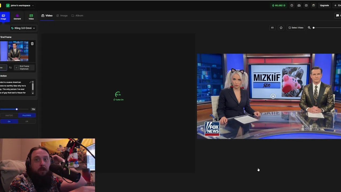This screenshot has height=192, width=341.
Task: Click the zoom magnifier icon
Action: click(x=309, y=28)
